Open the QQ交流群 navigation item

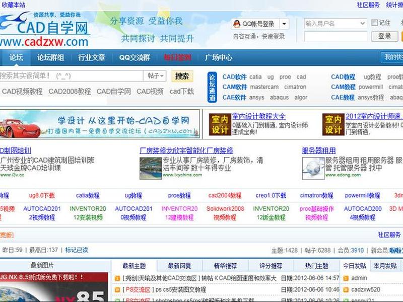click(135, 57)
